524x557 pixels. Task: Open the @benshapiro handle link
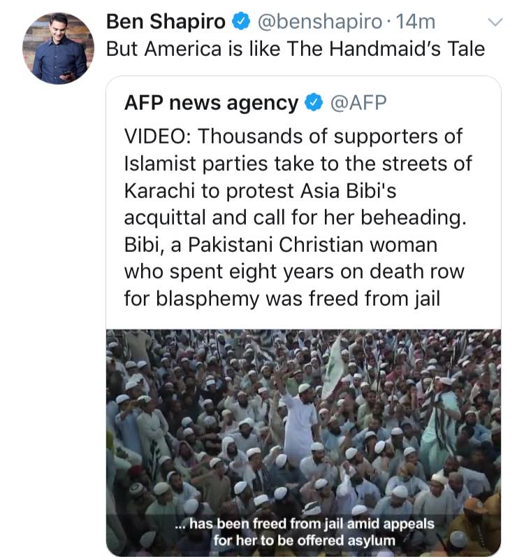click(320, 22)
